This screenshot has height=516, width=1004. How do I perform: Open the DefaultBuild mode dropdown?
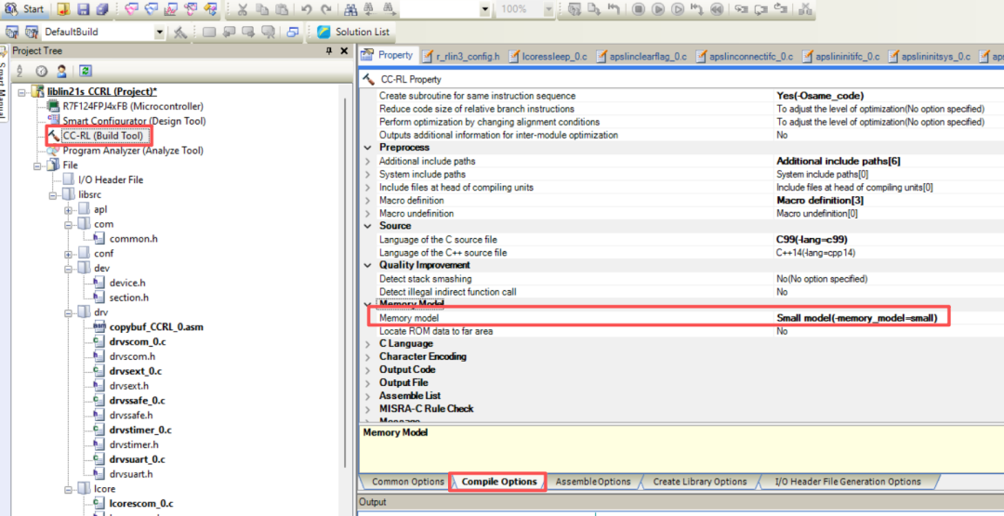coord(159,32)
